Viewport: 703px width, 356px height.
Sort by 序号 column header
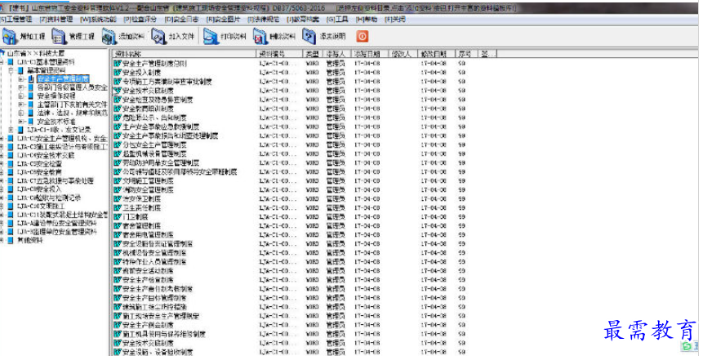click(466, 54)
